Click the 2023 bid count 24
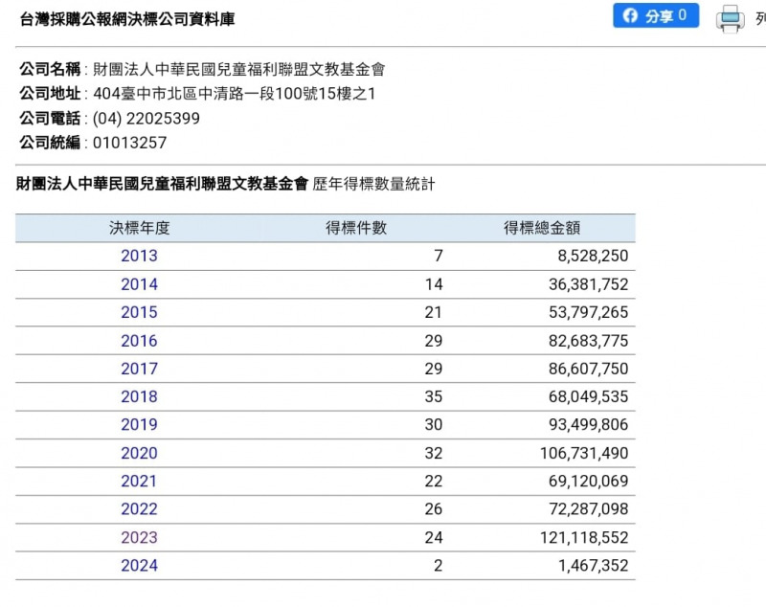766x607 pixels. pos(434,537)
